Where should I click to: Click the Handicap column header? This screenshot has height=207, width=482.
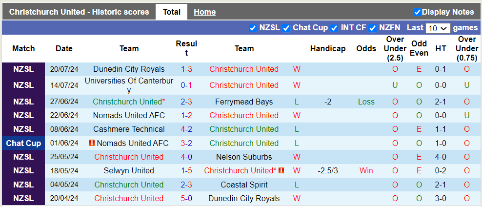pos(328,49)
